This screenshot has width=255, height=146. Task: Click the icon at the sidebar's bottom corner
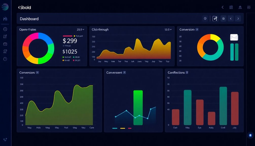pos(5,139)
